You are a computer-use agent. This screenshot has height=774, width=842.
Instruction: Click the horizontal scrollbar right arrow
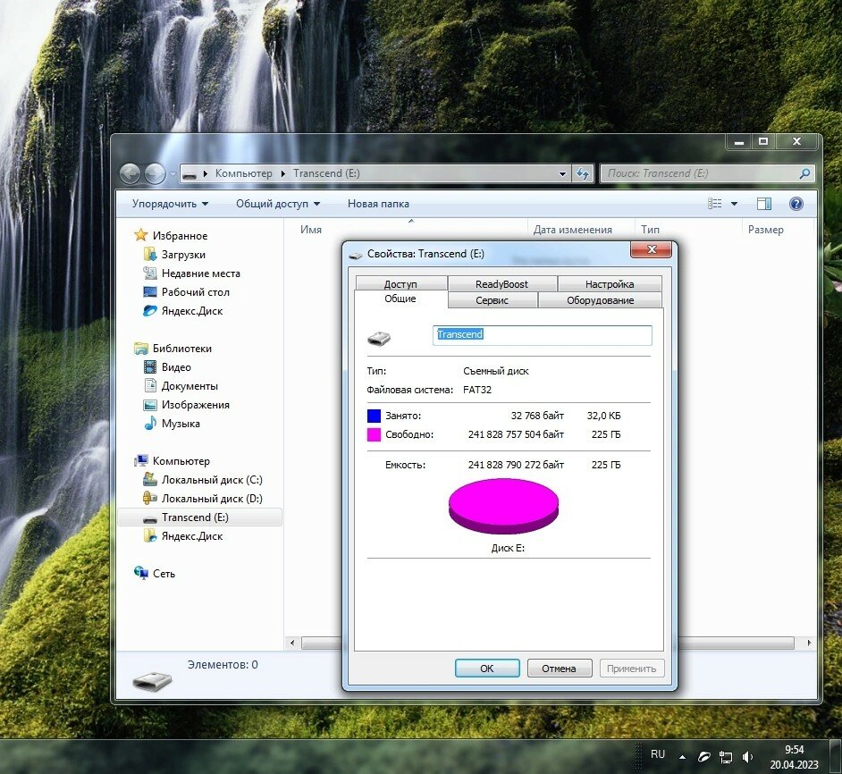point(809,643)
